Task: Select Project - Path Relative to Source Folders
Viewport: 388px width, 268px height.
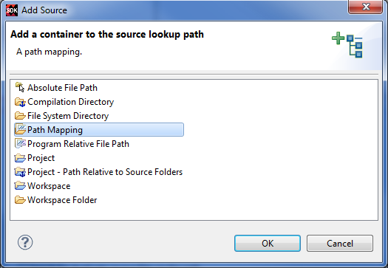Action: pyautogui.click(x=105, y=172)
